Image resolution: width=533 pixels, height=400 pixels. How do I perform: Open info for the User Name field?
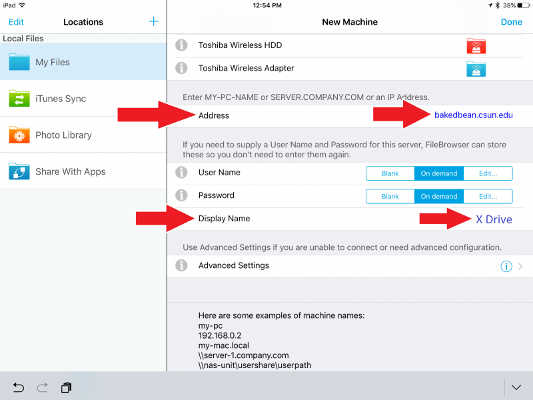181,173
